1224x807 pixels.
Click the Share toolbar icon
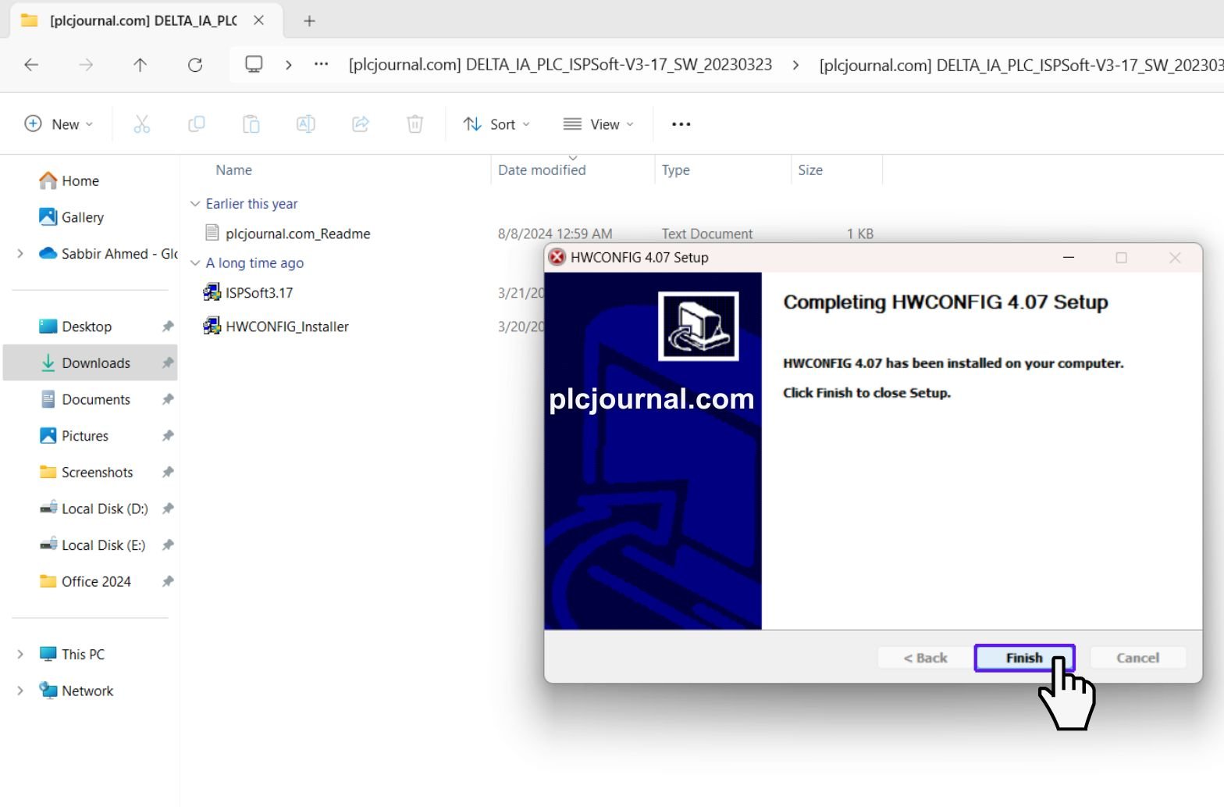coord(360,124)
